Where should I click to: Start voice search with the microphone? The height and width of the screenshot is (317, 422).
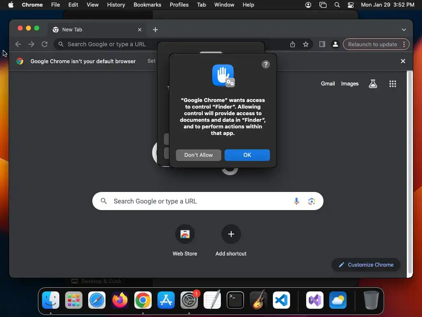pos(296,201)
